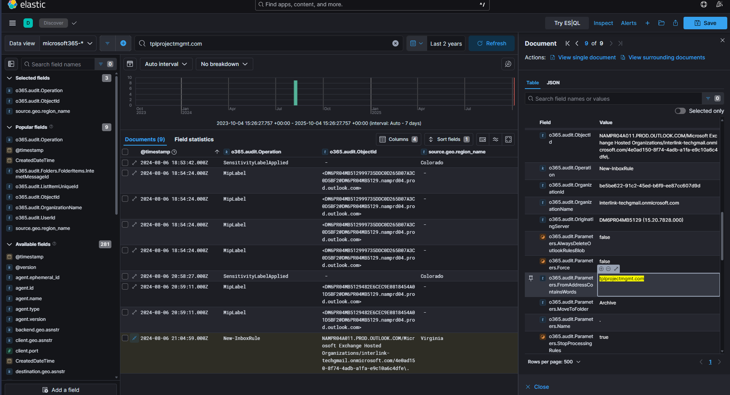Open View surrounding documents link

point(666,57)
